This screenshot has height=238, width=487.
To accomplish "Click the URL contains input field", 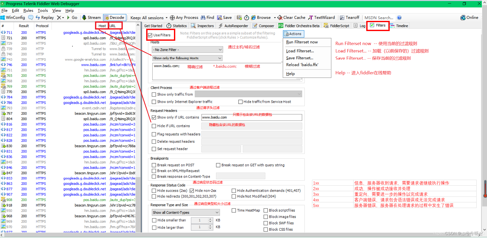I will click(x=251, y=117).
